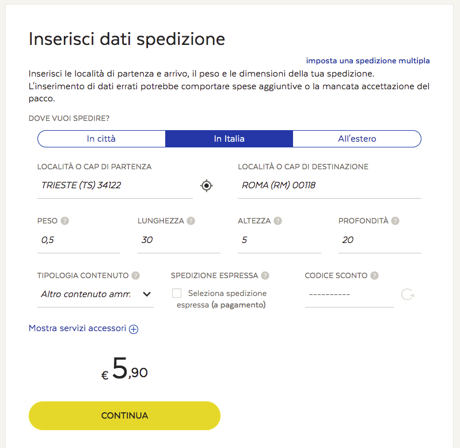This screenshot has width=460, height=448.
Task: Click help icon beside Tipologia Contenuto
Action: (135, 275)
